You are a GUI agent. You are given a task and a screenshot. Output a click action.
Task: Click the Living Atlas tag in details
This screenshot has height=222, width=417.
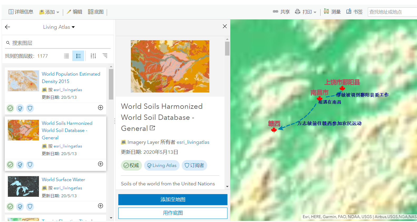162,165
